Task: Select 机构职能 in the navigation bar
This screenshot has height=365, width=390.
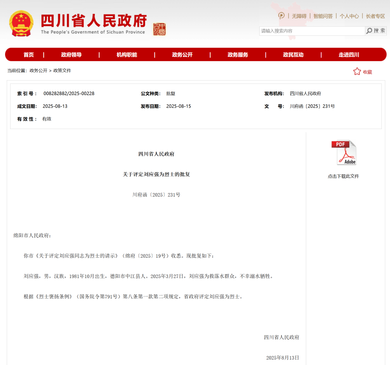Action: tap(127, 55)
